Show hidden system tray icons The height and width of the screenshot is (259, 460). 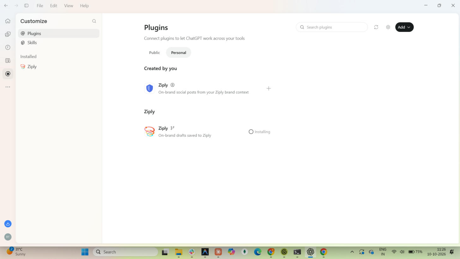tap(352, 252)
